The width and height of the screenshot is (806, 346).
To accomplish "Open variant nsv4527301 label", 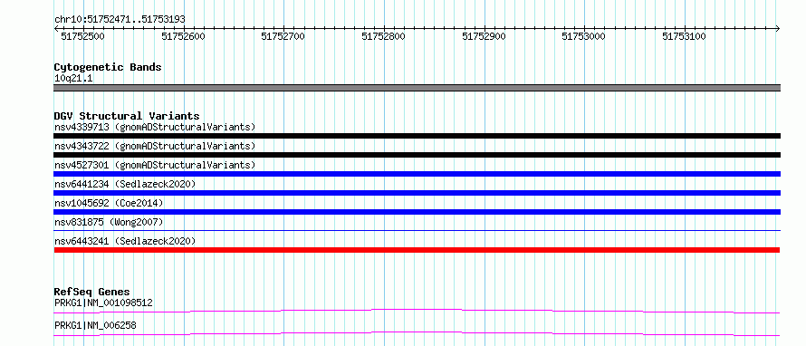I will [155, 165].
